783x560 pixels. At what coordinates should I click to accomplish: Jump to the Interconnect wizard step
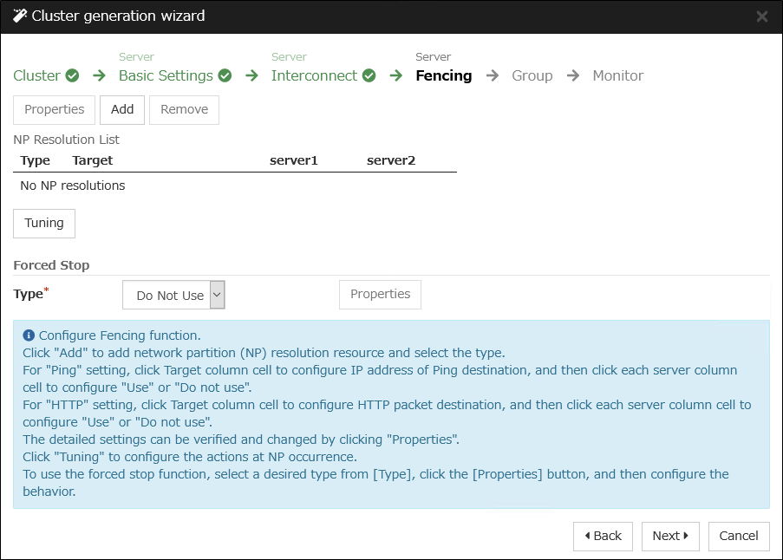pos(314,75)
